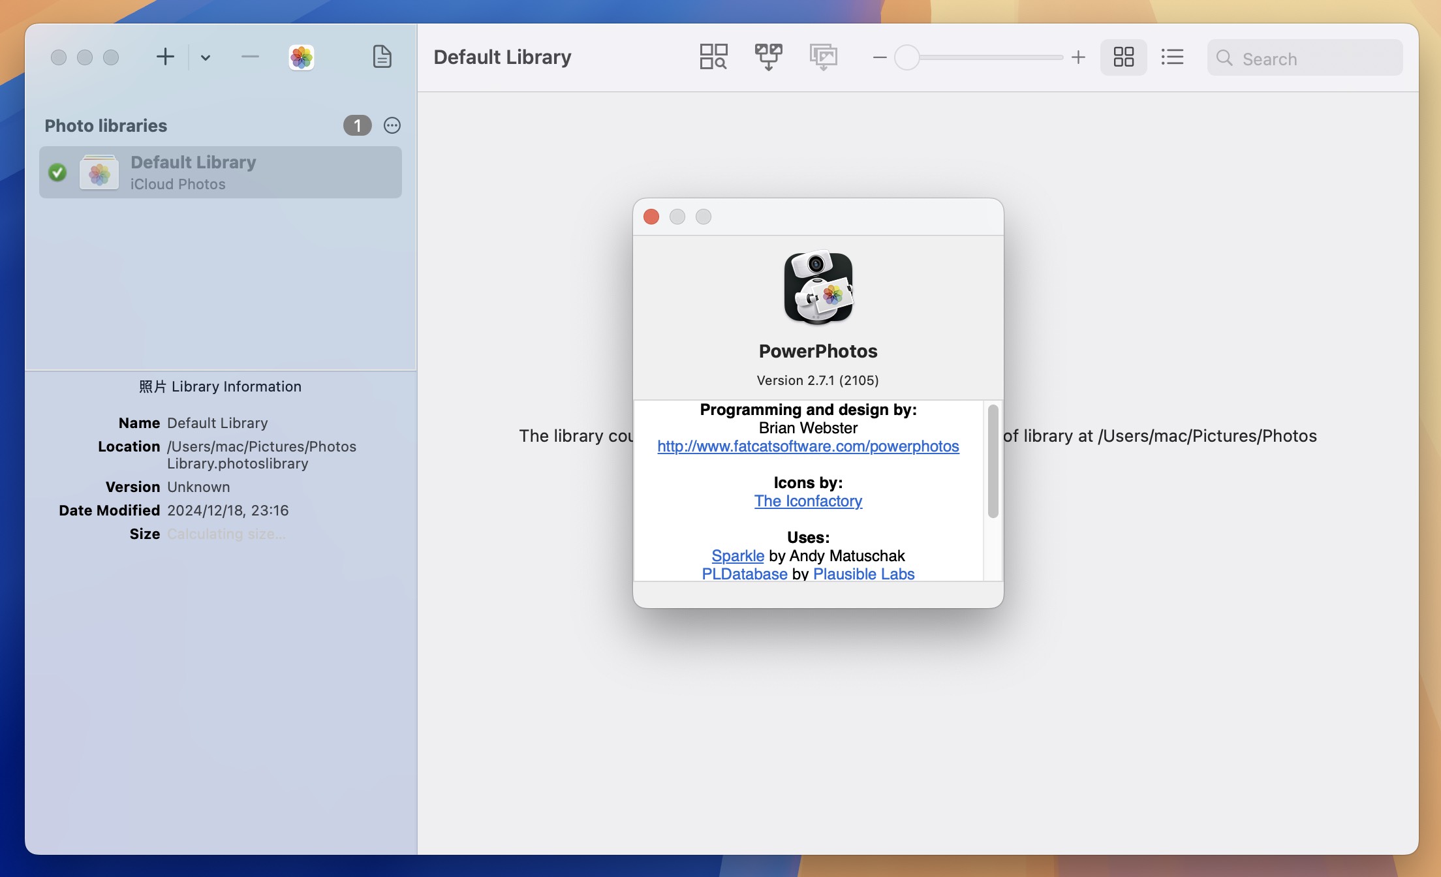
Task: Open library in Photos app icon
Action: click(x=302, y=57)
